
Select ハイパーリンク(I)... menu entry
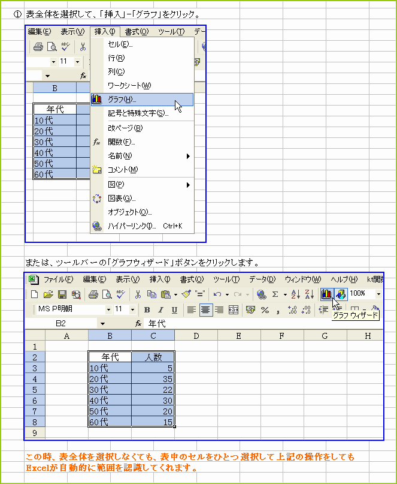[x=142, y=226]
